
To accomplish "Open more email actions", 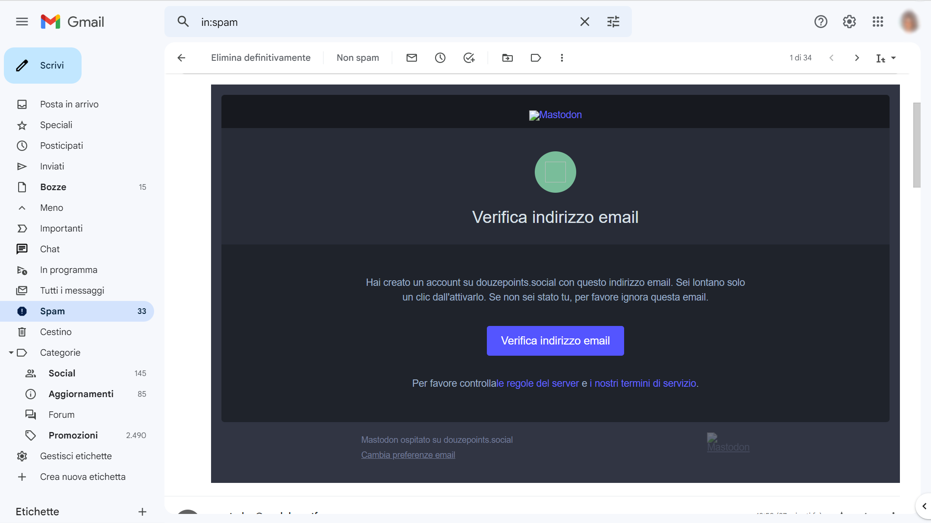I will click(562, 57).
